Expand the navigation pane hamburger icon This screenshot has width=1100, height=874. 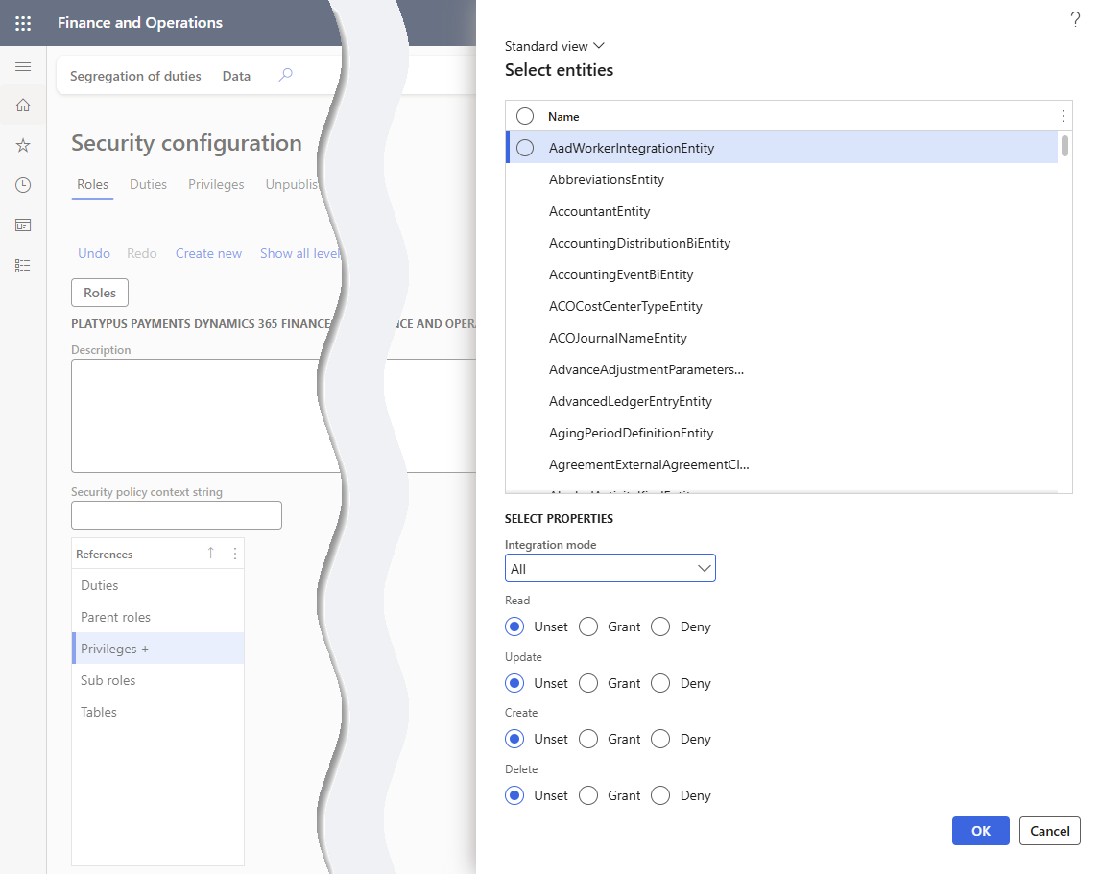(x=23, y=66)
